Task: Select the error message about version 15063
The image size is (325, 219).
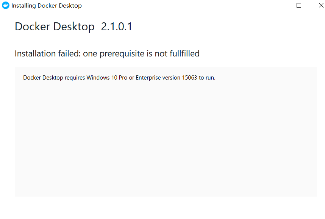Action: (x=119, y=77)
